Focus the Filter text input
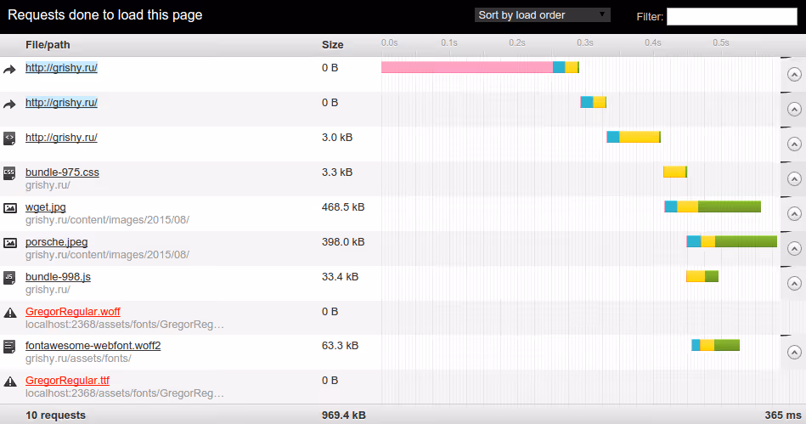This screenshot has width=806, height=424. (x=731, y=17)
